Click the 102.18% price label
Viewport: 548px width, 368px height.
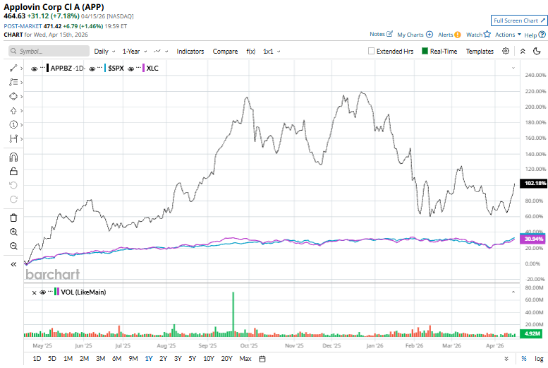tap(534, 183)
